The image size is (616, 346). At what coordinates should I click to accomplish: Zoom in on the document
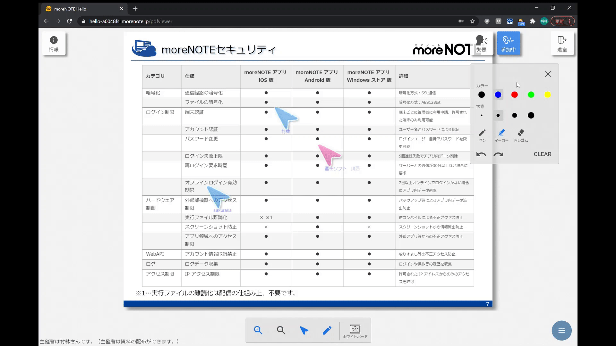(258, 330)
